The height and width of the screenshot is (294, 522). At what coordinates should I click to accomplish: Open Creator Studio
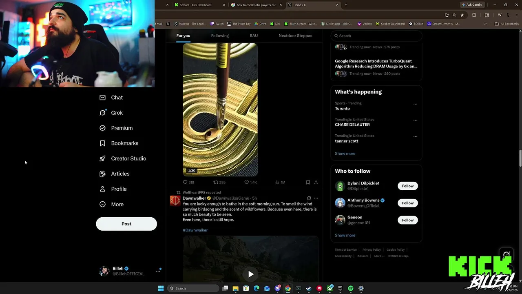click(123, 158)
